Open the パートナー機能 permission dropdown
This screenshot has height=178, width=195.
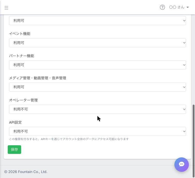[97, 65]
